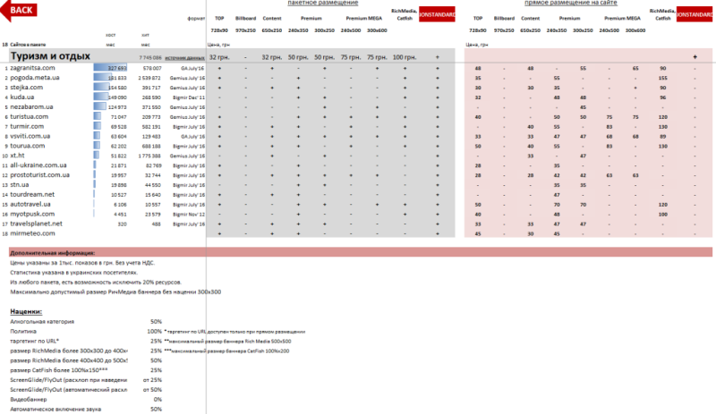This screenshot has width=716, height=414.
Task: Click the red BACK arrow button
Action: click(18, 10)
